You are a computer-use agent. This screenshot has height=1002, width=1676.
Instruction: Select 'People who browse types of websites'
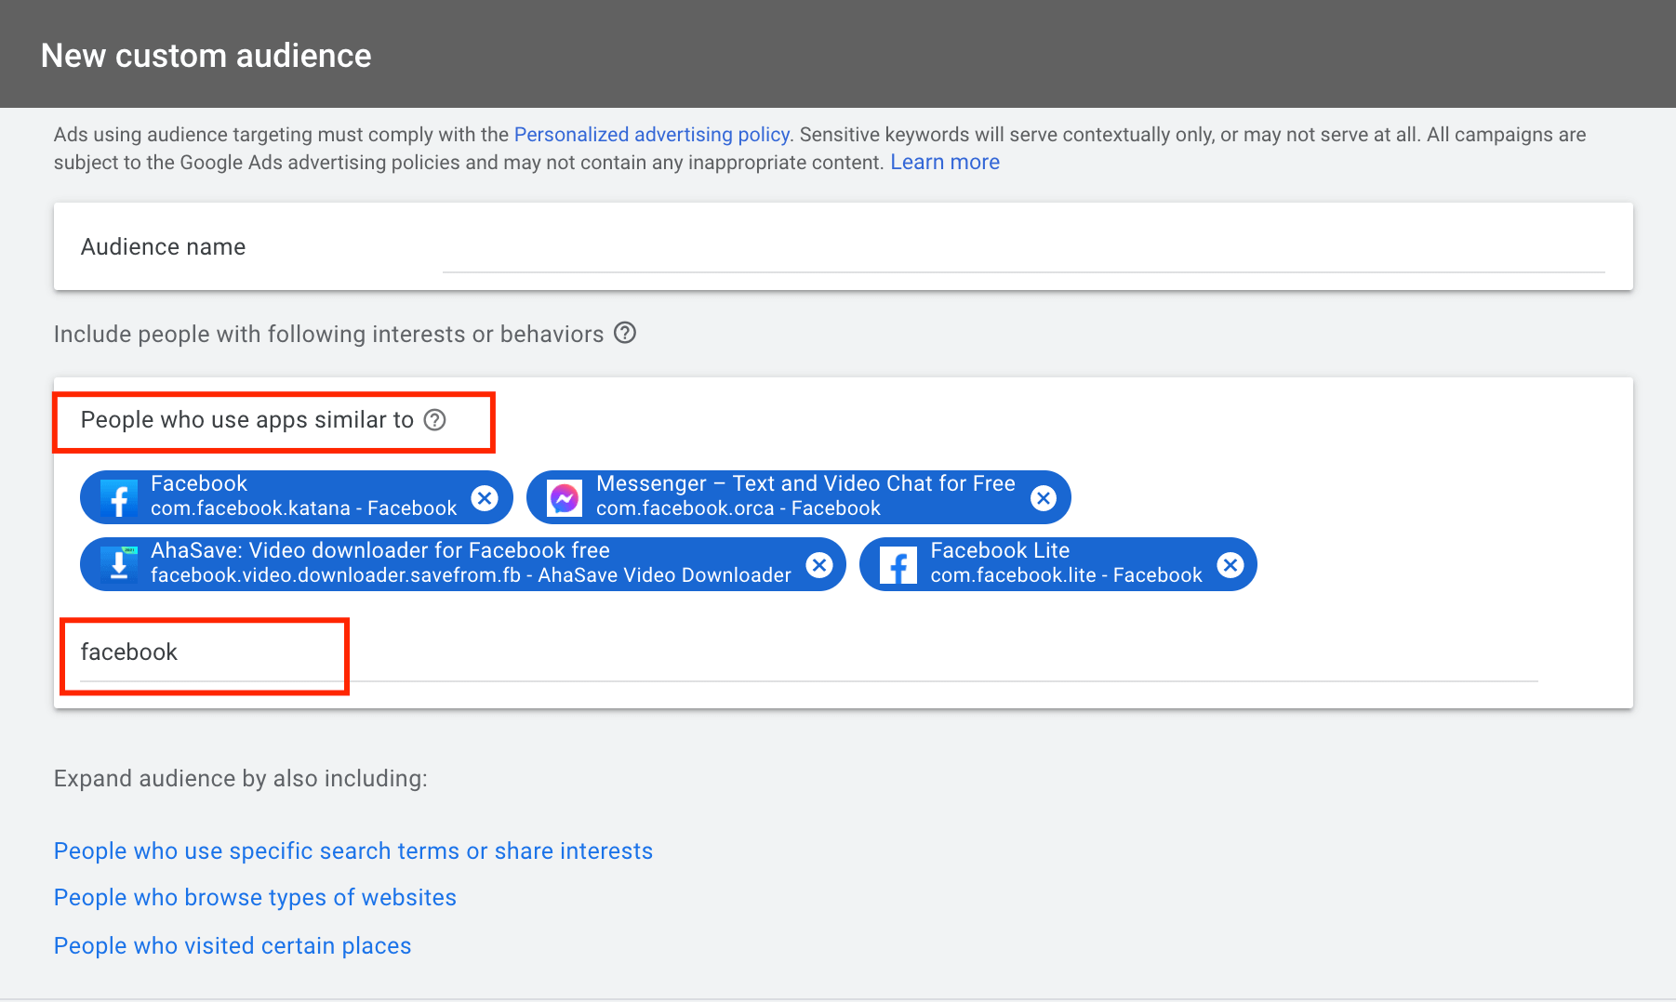[255, 897]
